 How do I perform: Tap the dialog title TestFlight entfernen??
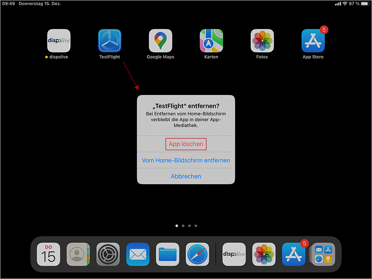186,106
